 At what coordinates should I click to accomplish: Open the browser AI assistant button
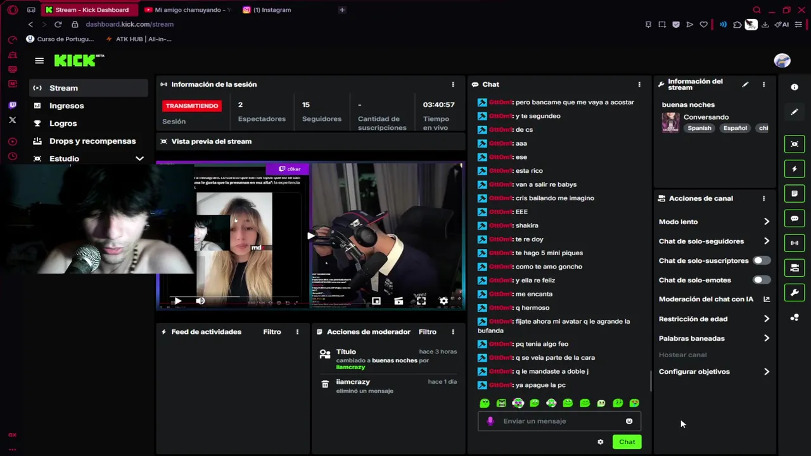[x=782, y=25]
